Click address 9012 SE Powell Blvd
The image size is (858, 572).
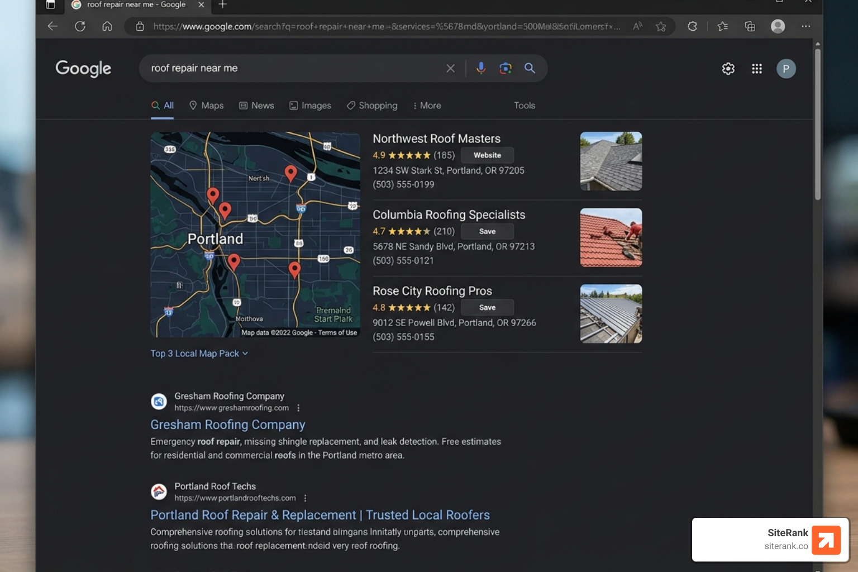click(x=454, y=323)
